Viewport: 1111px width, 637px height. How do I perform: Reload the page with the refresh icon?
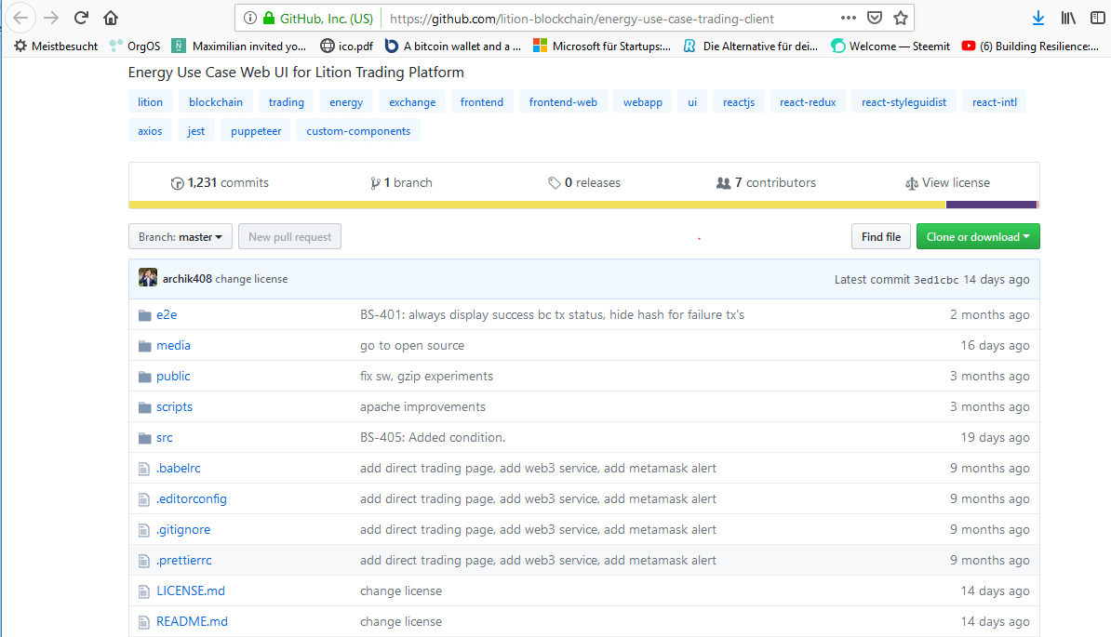pos(82,18)
